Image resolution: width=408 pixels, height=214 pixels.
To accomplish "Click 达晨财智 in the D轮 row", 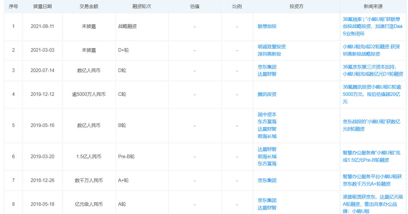I will 267,74.
